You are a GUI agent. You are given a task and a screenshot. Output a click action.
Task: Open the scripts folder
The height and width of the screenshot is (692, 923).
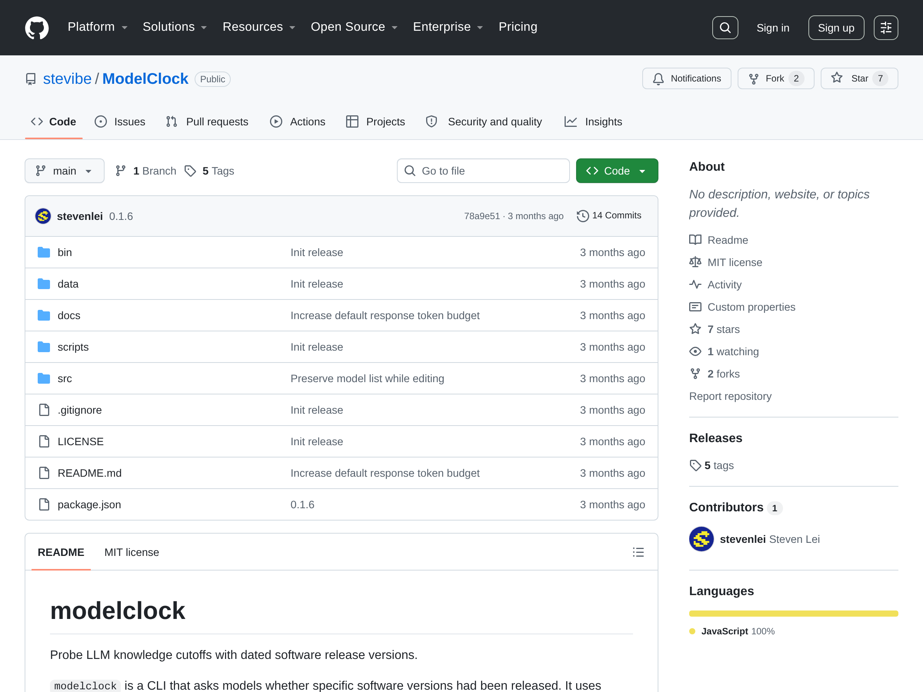pos(73,347)
